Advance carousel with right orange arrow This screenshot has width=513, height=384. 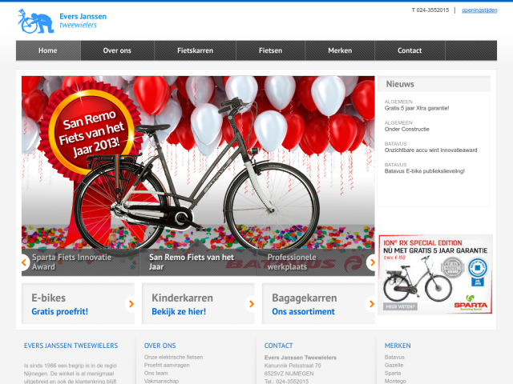[x=372, y=262]
